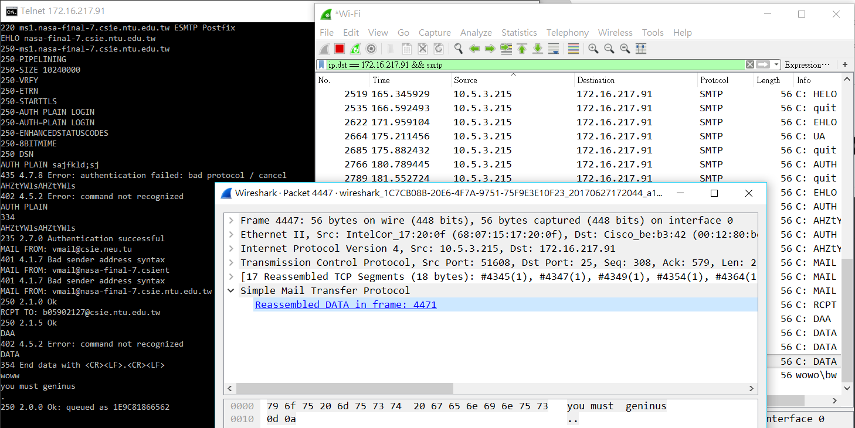
Task: Open the Statistics menu
Action: pos(519,33)
